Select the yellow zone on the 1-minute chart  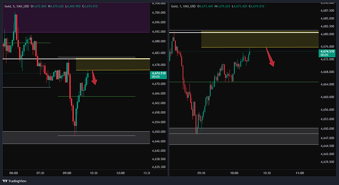[260, 40]
